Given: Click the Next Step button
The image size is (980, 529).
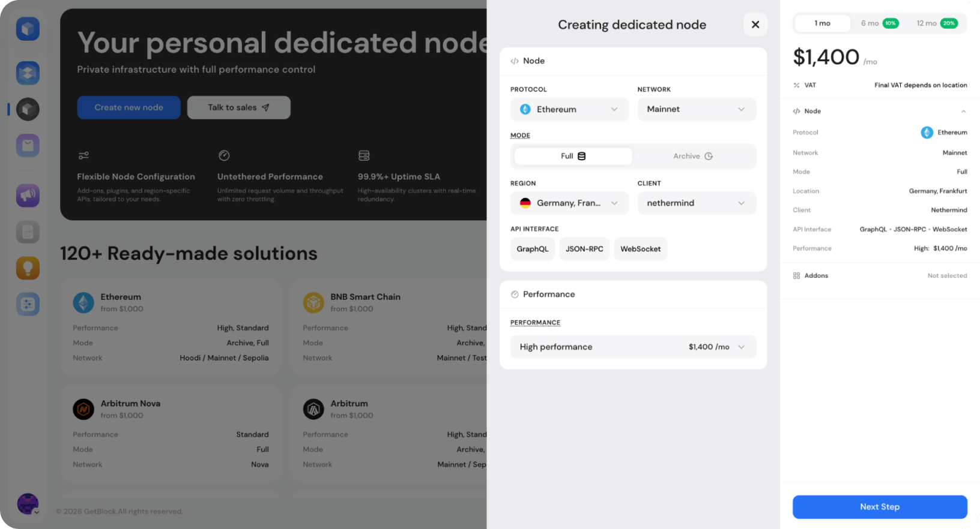Looking at the screenshot, I should coord(879,507).
